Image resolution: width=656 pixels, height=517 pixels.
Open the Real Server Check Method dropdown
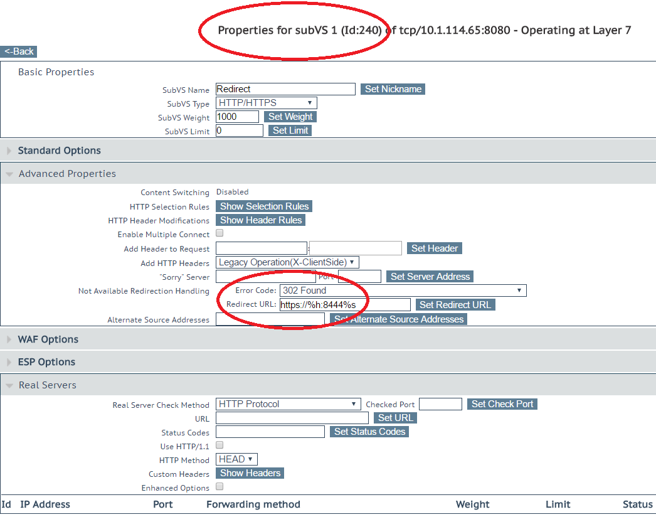tap(288, 404)
